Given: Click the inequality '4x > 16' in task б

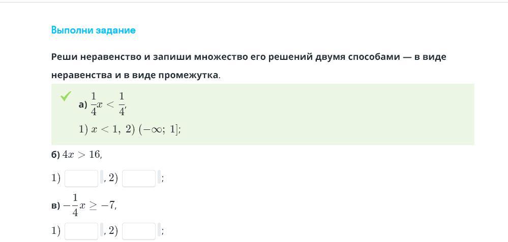Looking at the screenshot, I should coord(81,155).
